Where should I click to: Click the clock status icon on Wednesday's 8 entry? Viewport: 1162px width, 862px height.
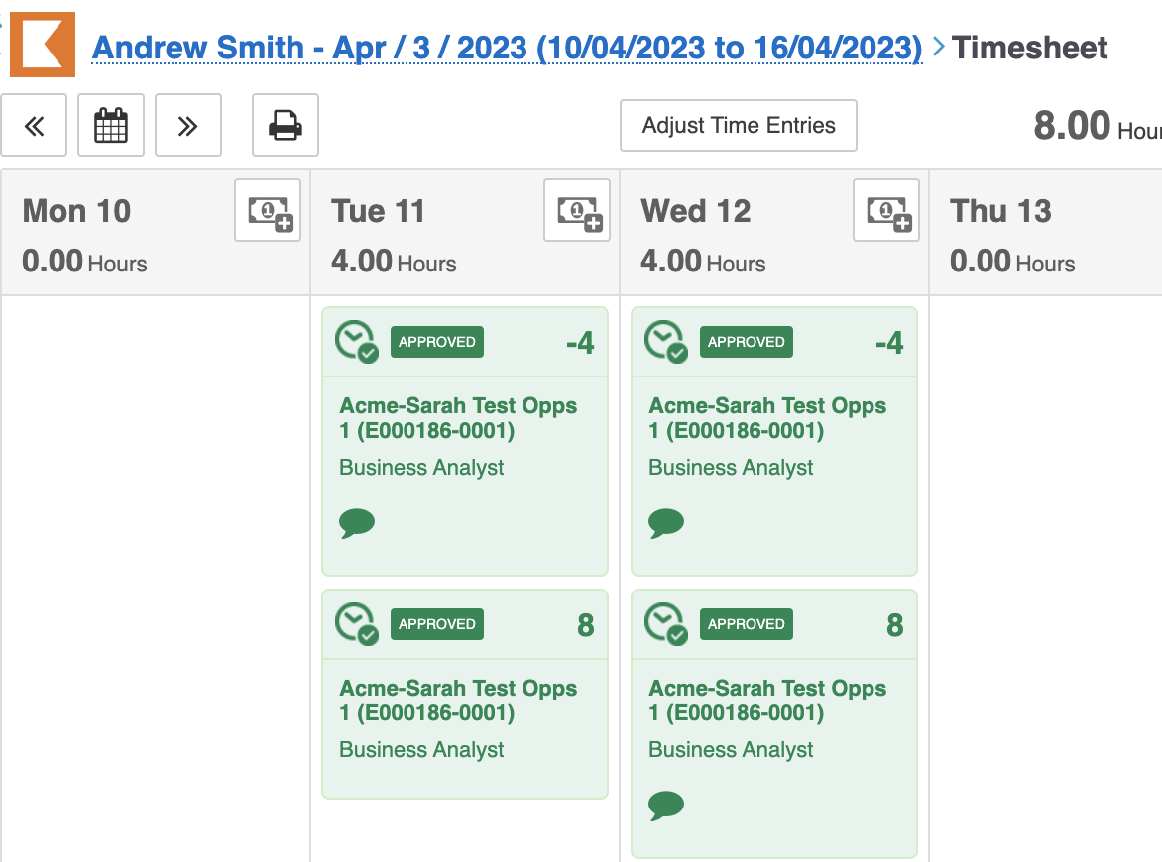point(665,623)
